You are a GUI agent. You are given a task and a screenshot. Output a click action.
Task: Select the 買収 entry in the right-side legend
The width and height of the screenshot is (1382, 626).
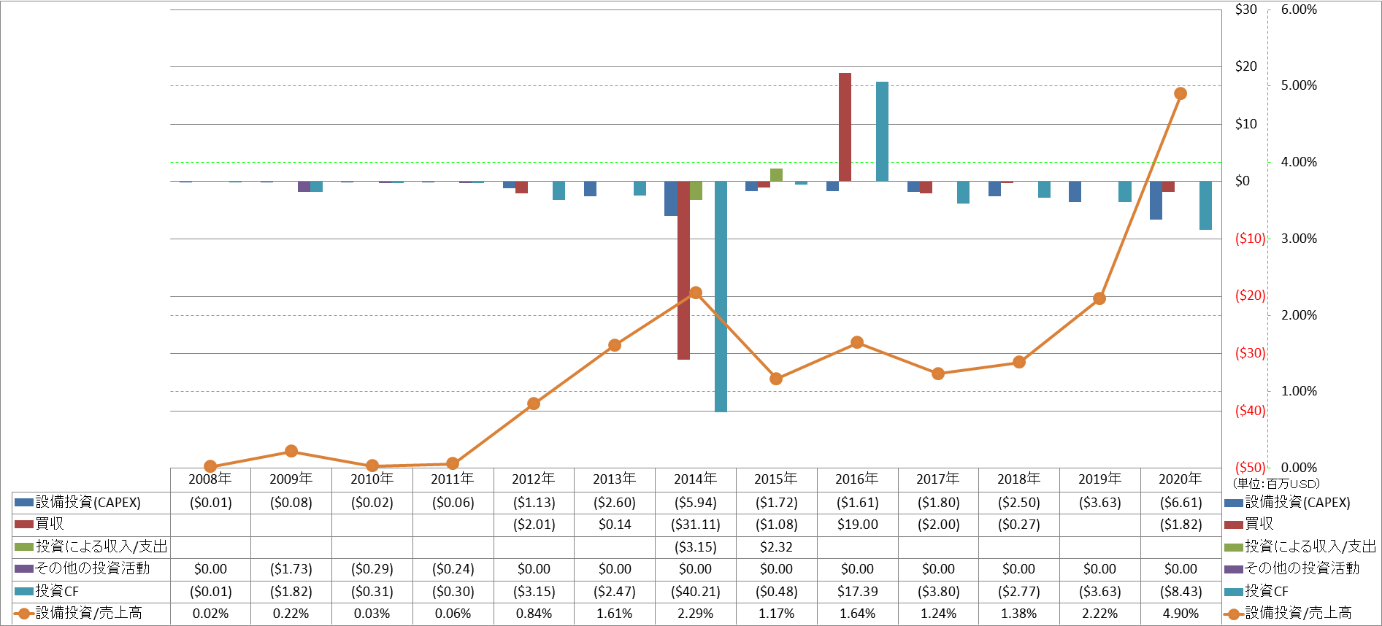click(1250, 525)
